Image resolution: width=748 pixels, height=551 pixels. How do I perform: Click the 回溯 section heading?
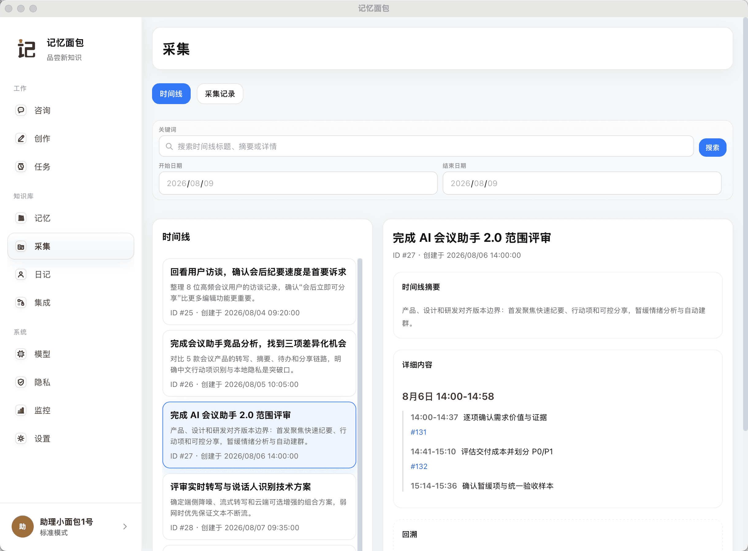pos(410,534)
